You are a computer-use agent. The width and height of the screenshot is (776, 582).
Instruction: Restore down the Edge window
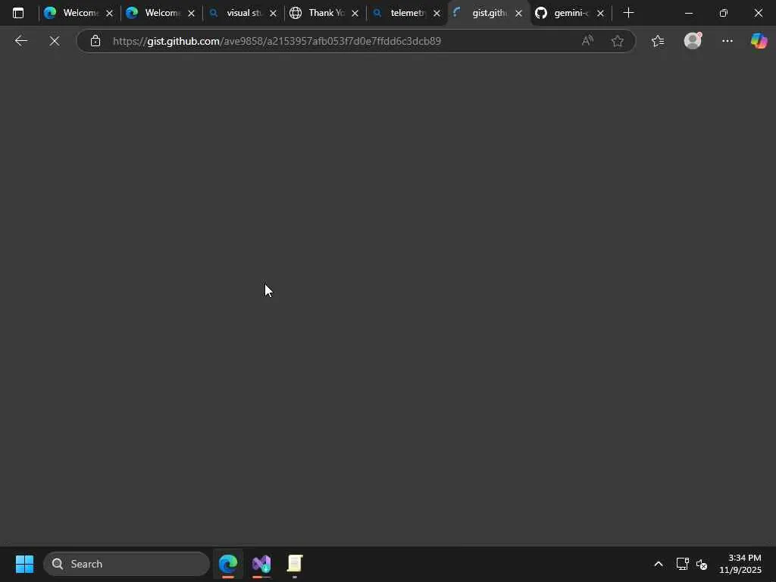[724, 13]
